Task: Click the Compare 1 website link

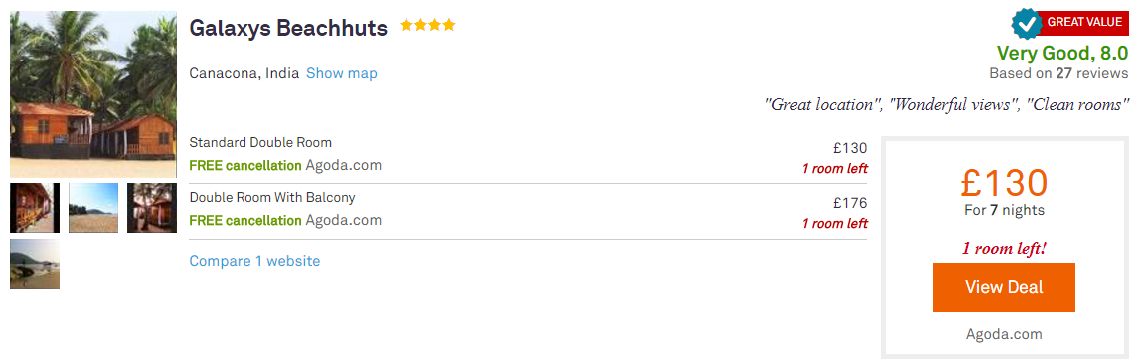Action: point(254,261)
